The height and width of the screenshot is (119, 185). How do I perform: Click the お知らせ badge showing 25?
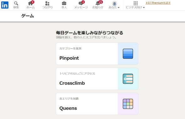coord(100,2)
